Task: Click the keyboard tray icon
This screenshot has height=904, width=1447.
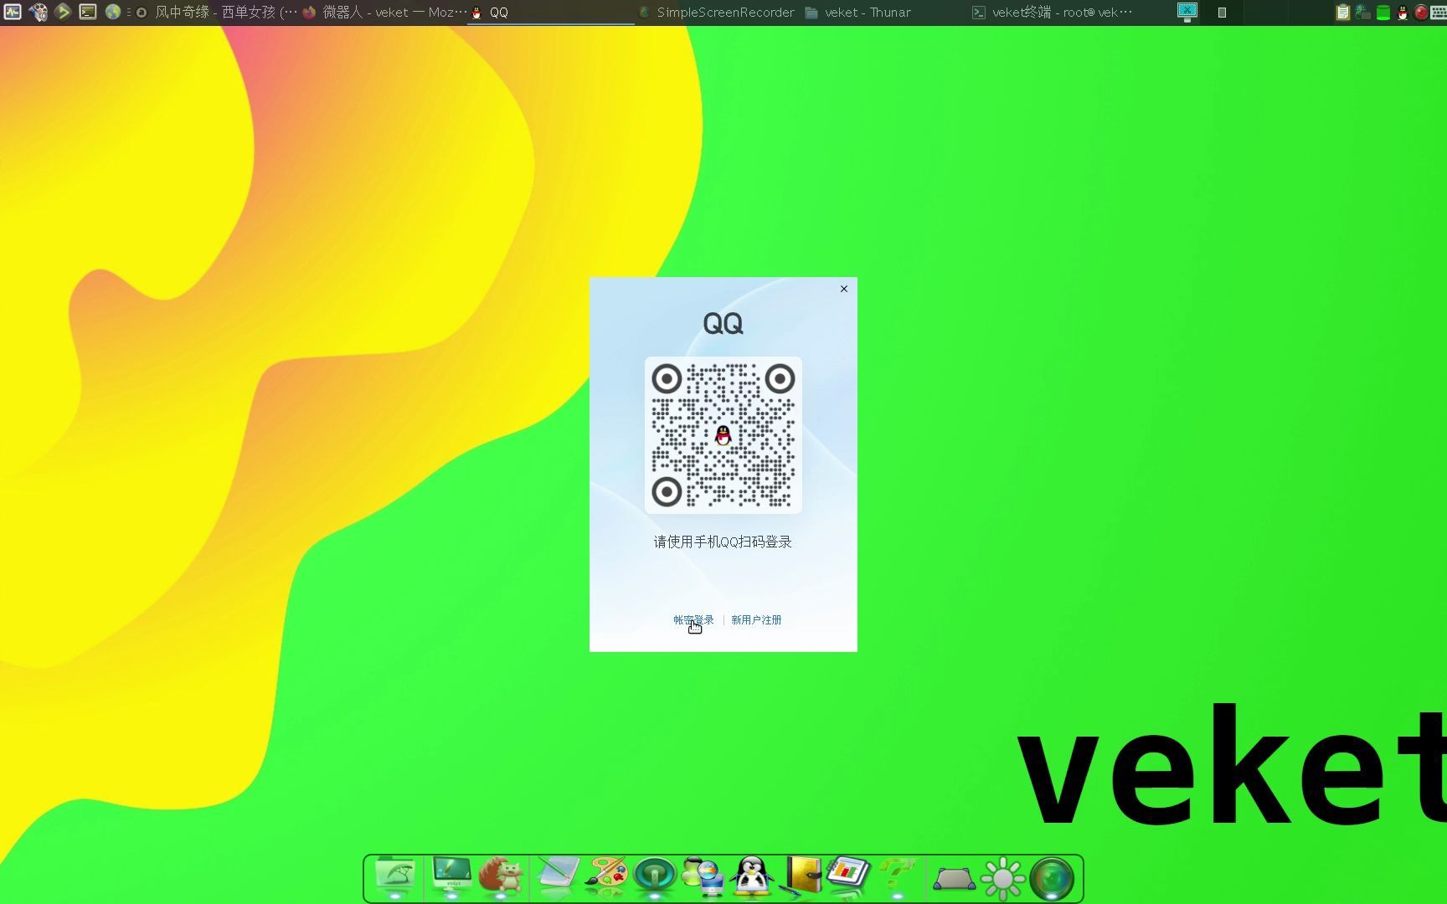Action: pyautogui.click(x=1438, y=13)
